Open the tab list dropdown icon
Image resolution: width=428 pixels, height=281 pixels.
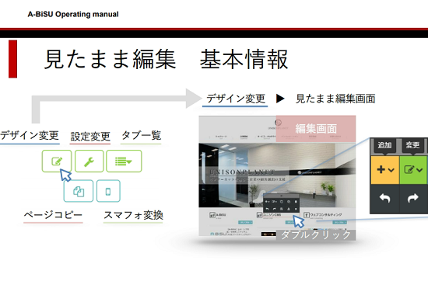tap(124, 161)
